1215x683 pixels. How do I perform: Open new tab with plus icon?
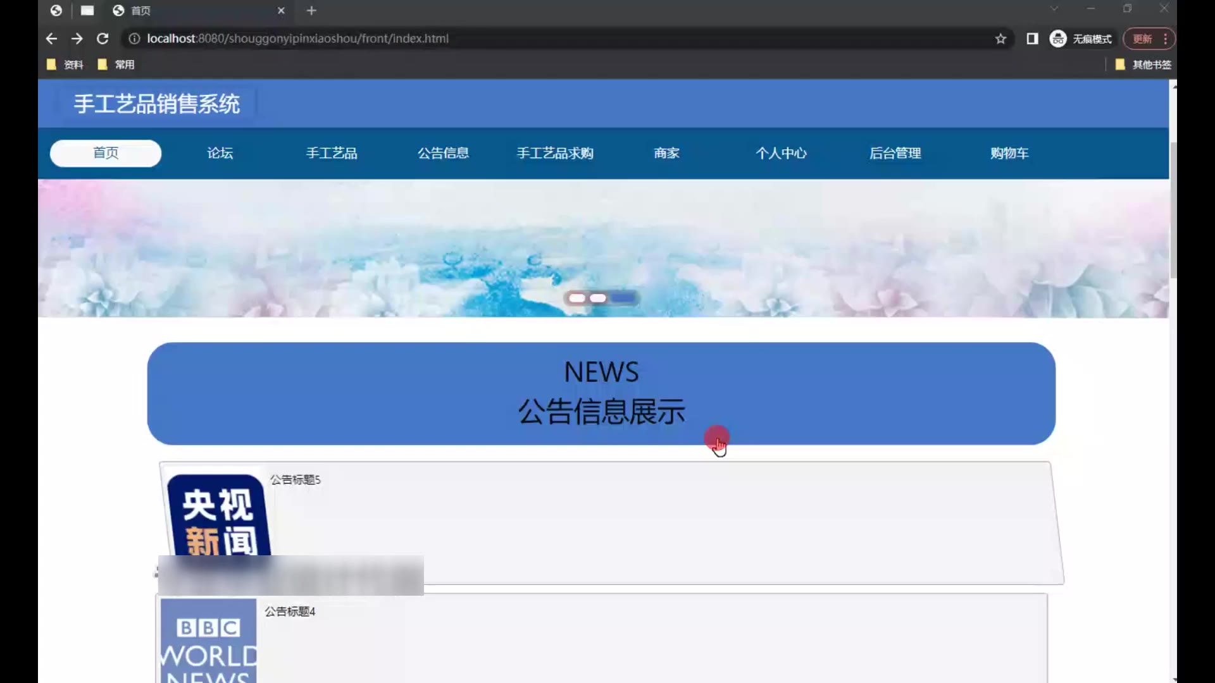coord(311,10)
